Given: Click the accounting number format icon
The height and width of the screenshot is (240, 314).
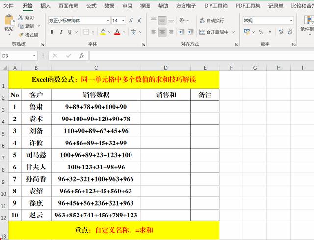Looking at the screenshot, I should point(247,32).
